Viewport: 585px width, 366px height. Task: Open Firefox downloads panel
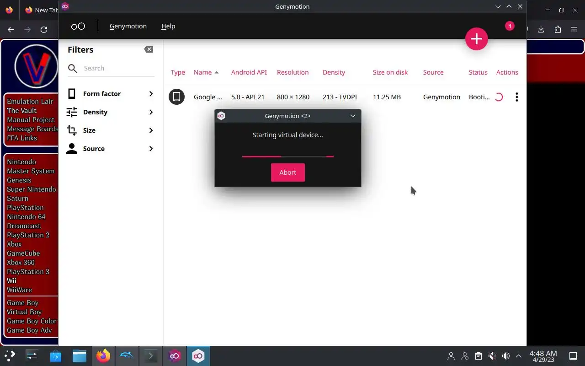pyautogui.click(x=541, y=29)
